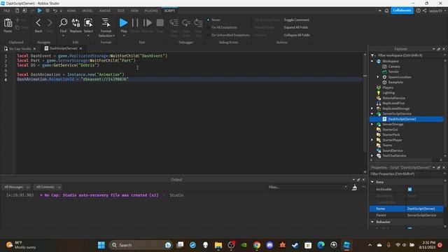Expand the ReplicatedStorage node

tap(372, 108)
